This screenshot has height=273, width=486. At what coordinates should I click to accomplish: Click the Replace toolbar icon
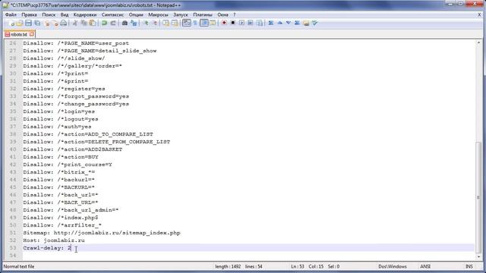pyautogui.click(x=134, y=24)
